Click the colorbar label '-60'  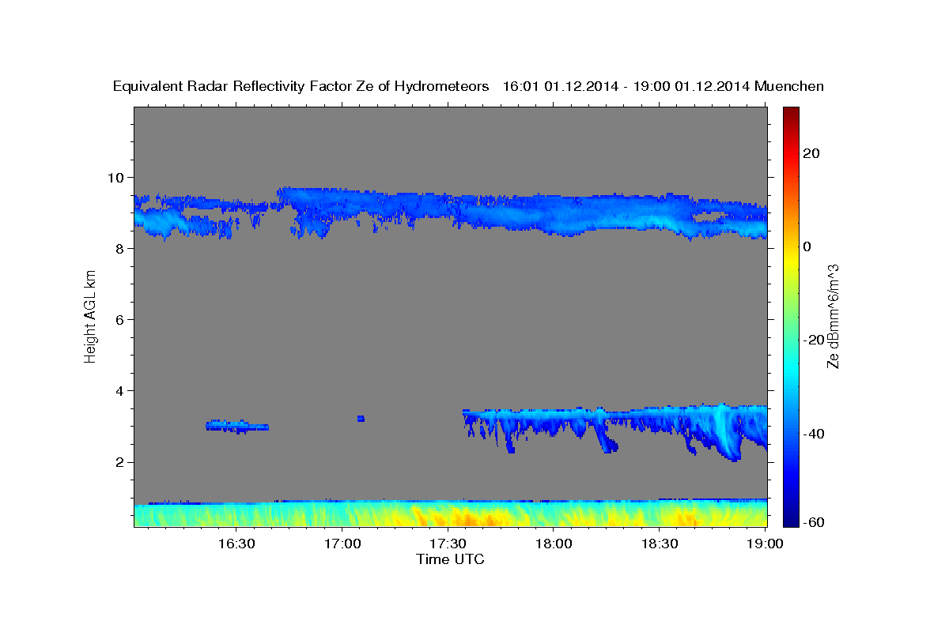815,521
